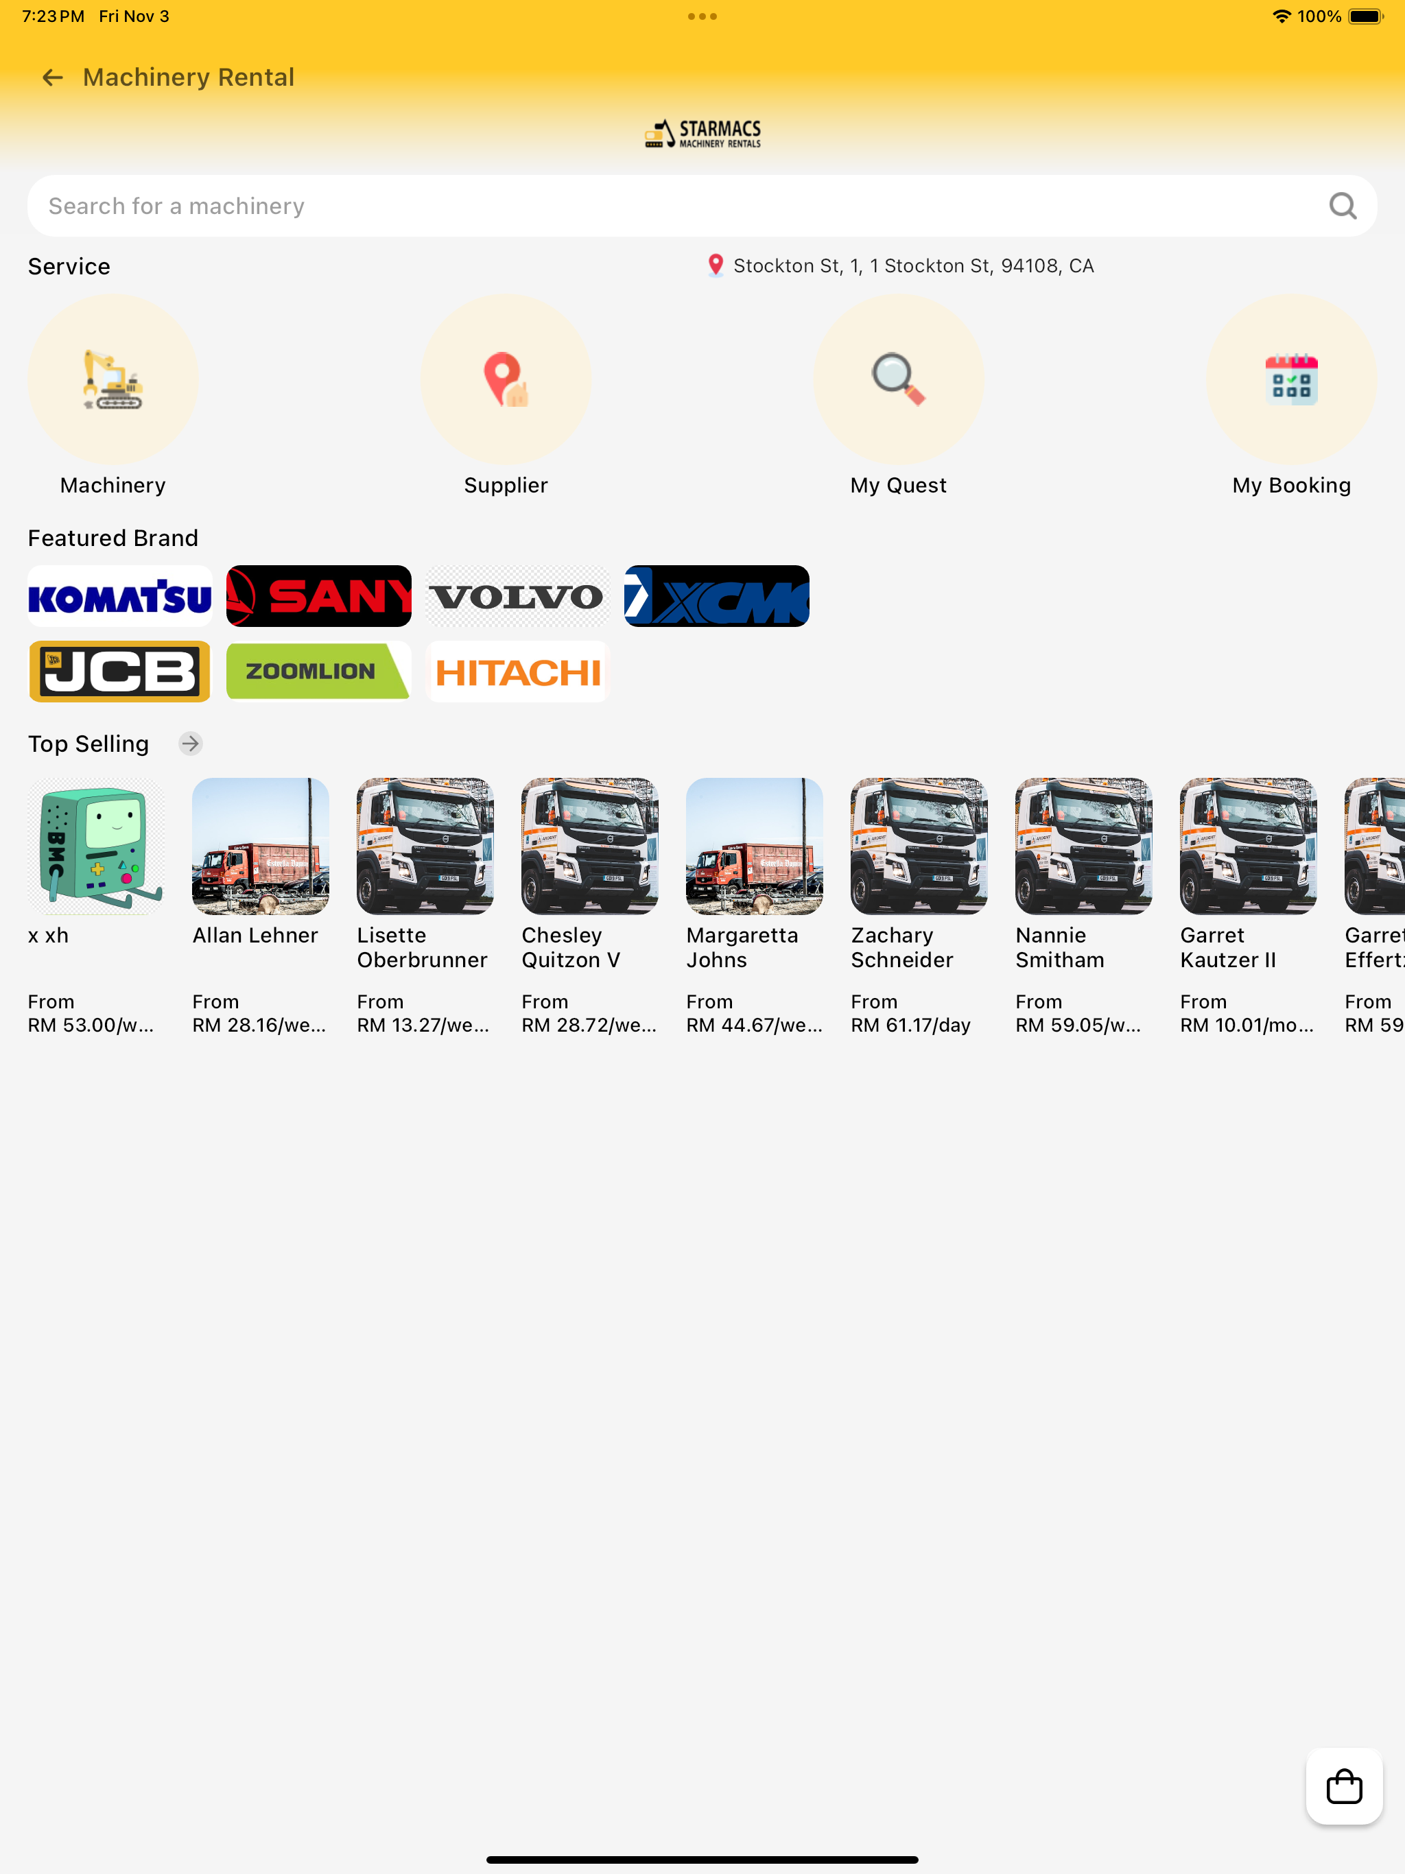Select the Zoomlion brand logo

(x=318, y=672)
